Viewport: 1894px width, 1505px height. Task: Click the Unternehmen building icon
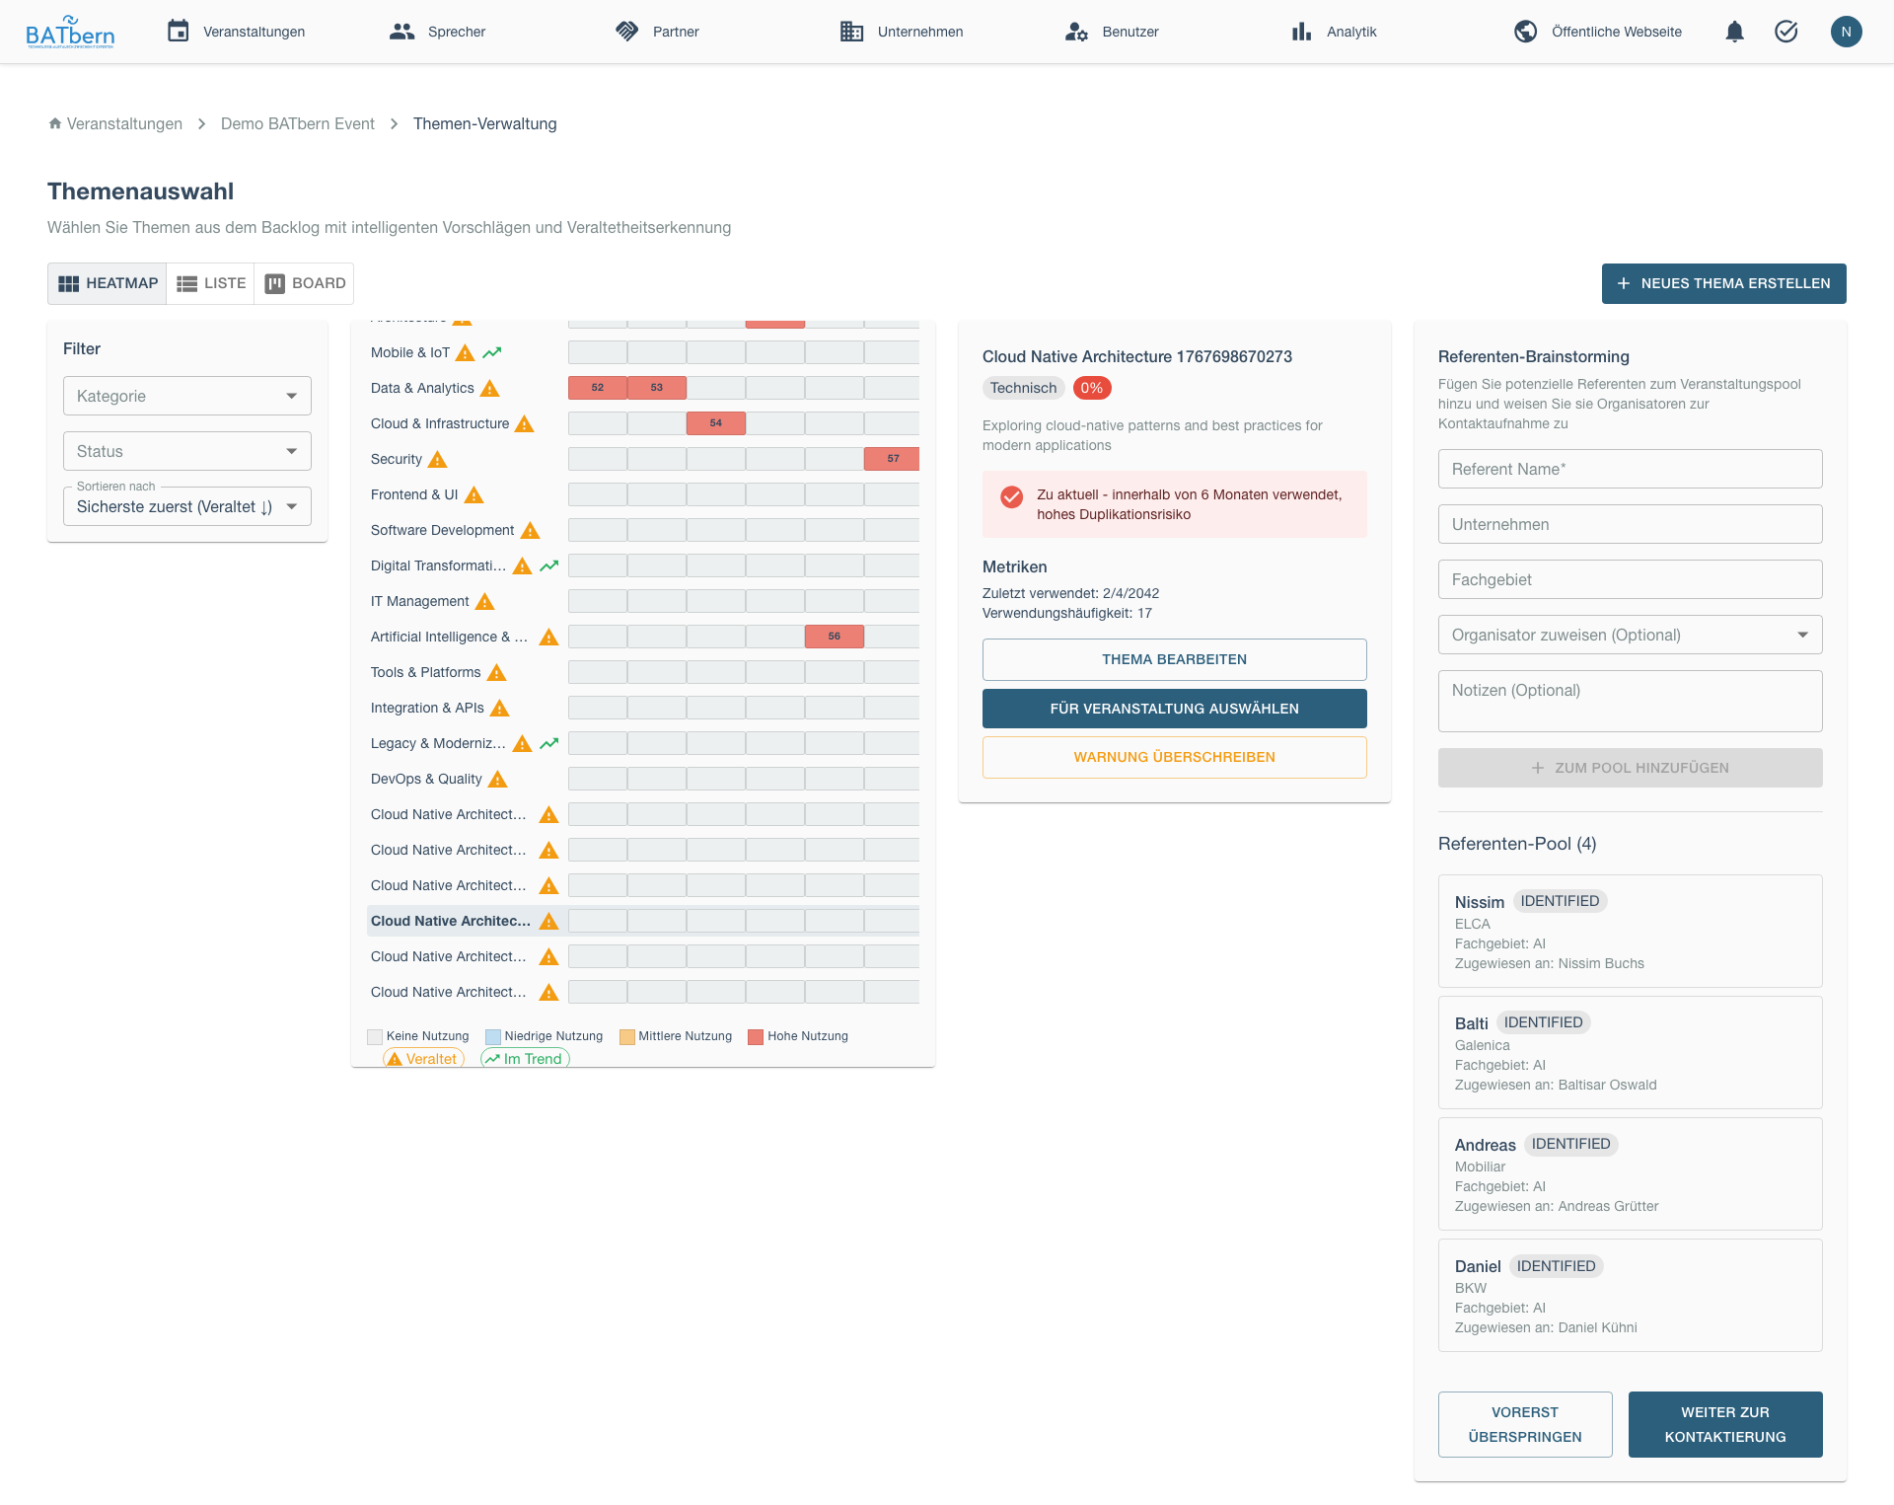click(x=852, y=32)
